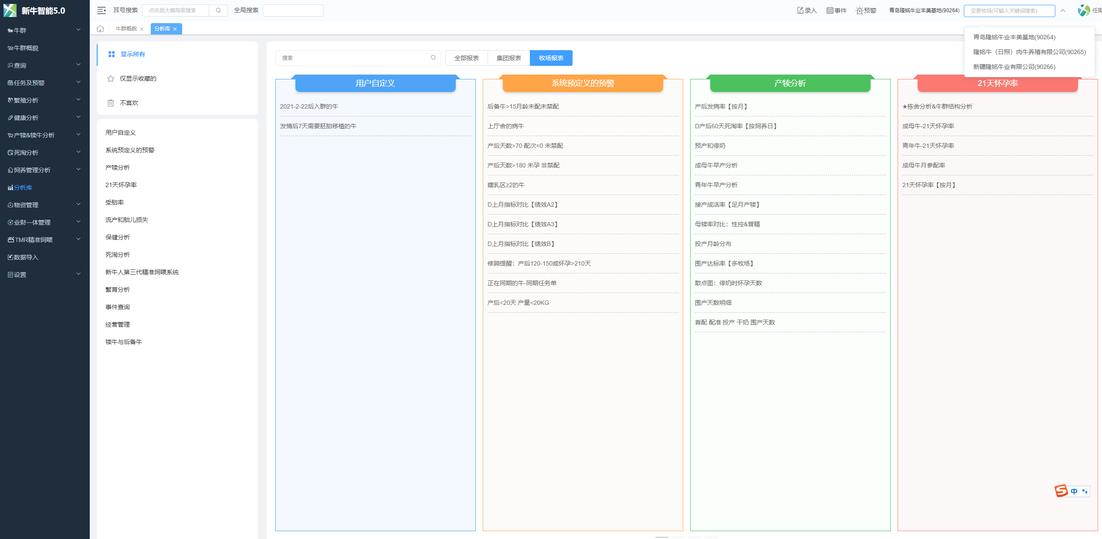Filter by category 流产和胎儿损失
Screen dimensions: 1102x539
tap(127, 220)
